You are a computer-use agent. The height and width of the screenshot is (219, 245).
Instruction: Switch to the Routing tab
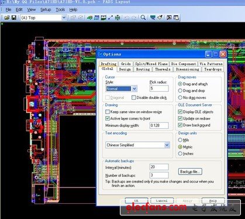click(143, 69)
